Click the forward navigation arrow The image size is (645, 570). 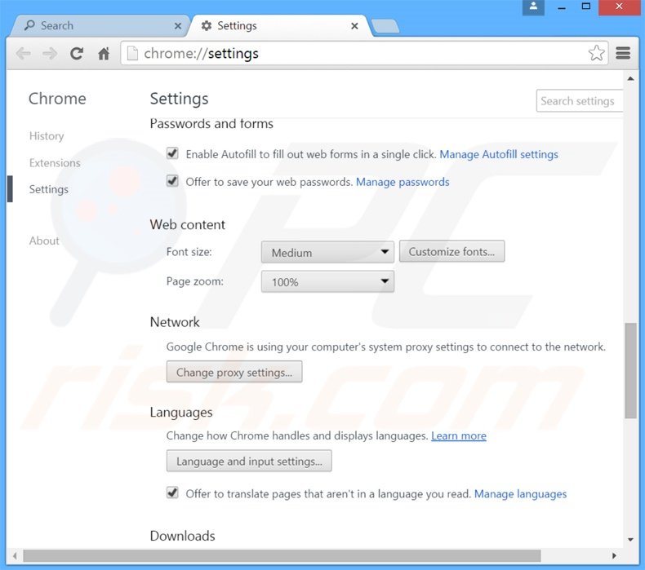[50, 54]
